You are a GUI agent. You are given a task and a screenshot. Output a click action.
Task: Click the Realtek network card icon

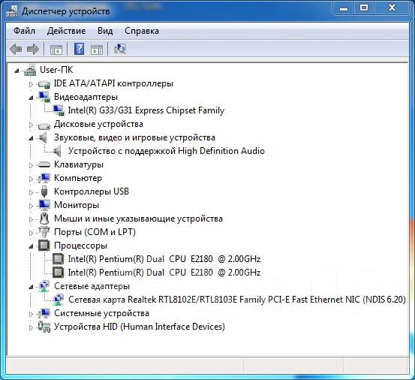coord(58,300)
